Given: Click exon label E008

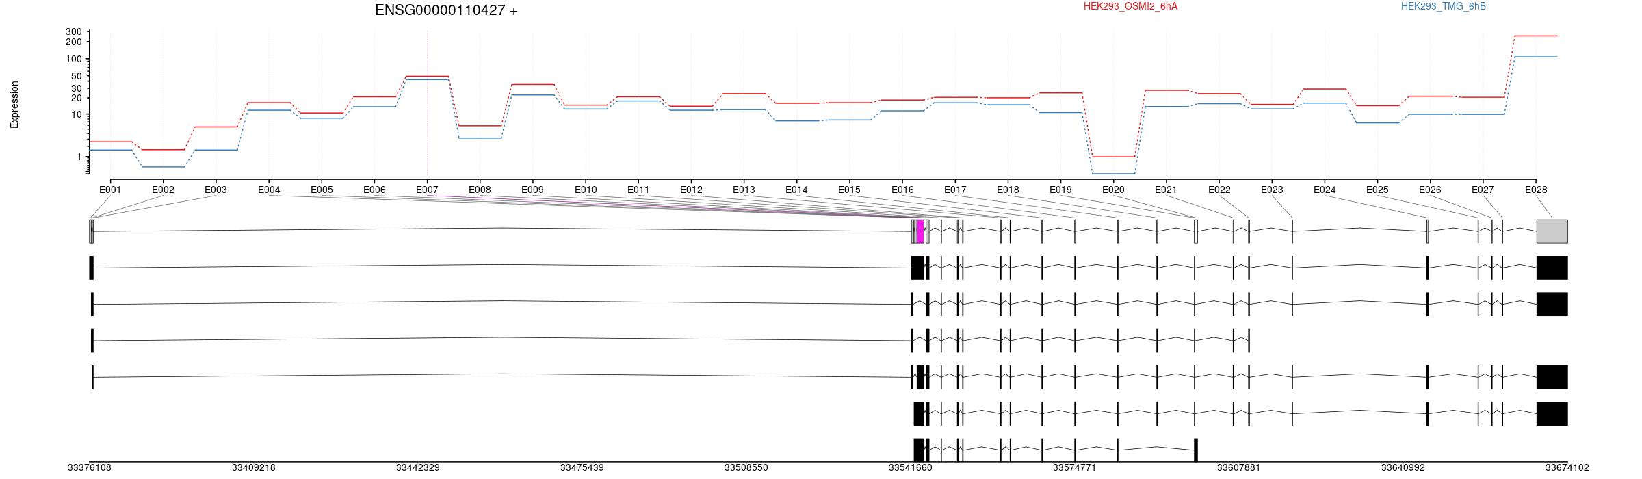Looking at the screenshot, I should click(480, 190).
